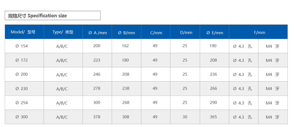Click the Ø A /mm column header

pos(97,33)
